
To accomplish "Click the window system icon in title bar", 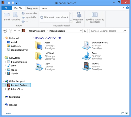I will click(x=3, y=3).
